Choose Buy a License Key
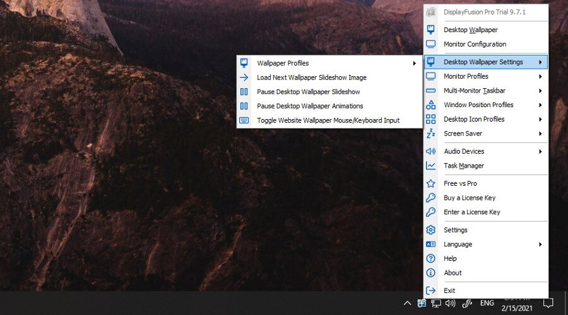 (x=486, y=198)
